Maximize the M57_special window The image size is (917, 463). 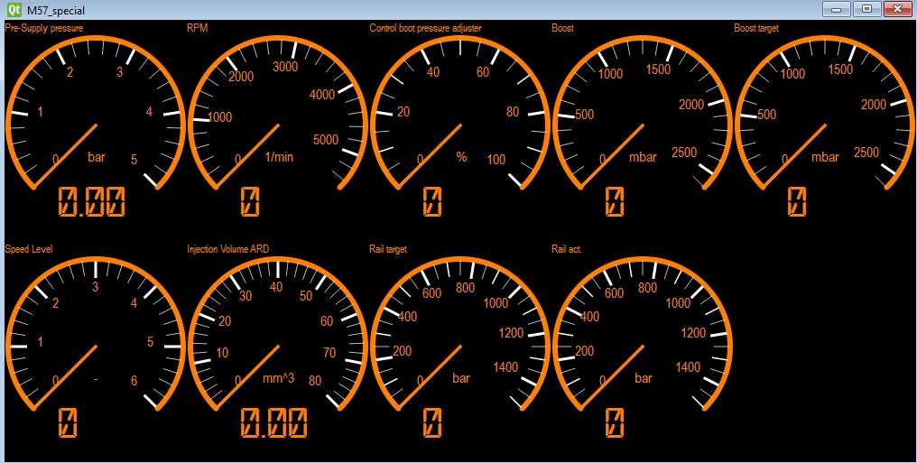867,9
